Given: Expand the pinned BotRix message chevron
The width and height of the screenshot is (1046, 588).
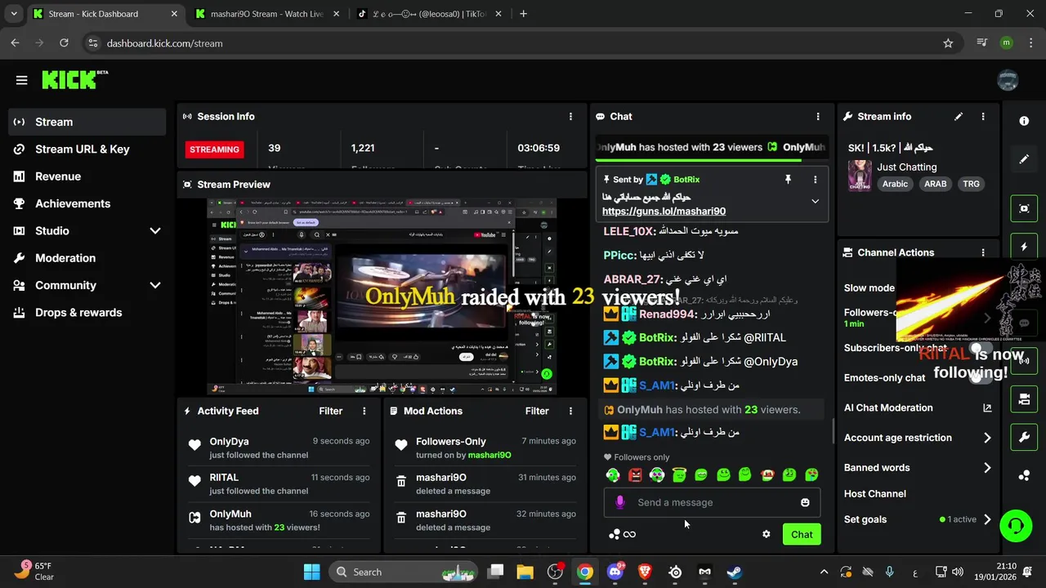Looking at the screenshot, I should pyautogui.click(x=815, y=201).
